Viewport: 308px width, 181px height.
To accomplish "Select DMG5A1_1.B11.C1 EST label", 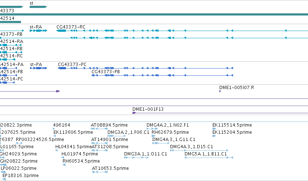I will click(206, 154).
